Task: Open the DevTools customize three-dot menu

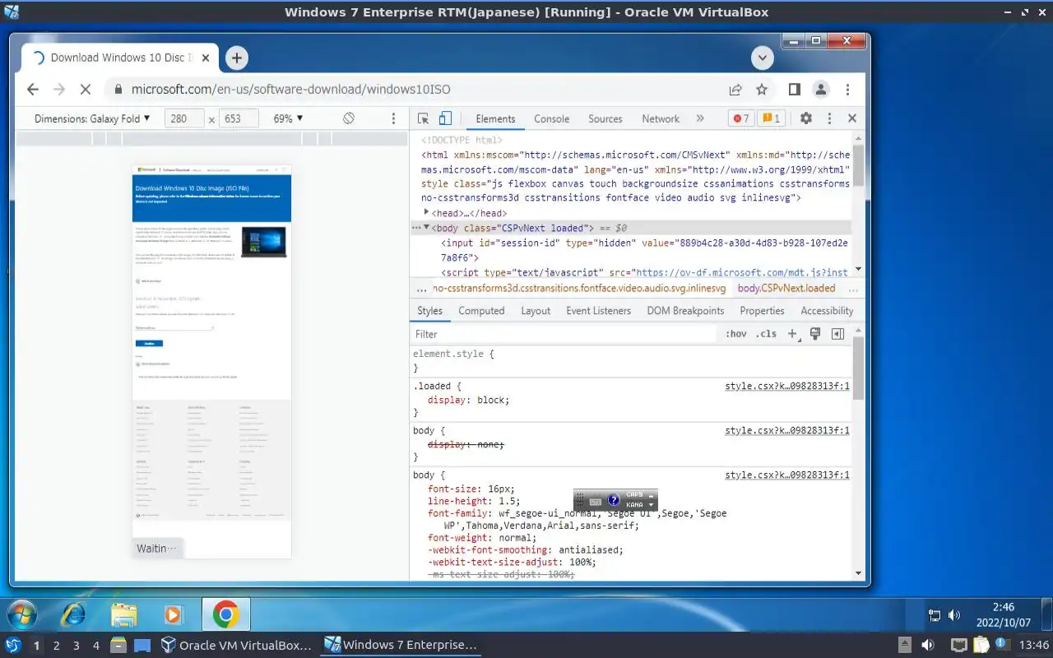Action: coord(829,118)
